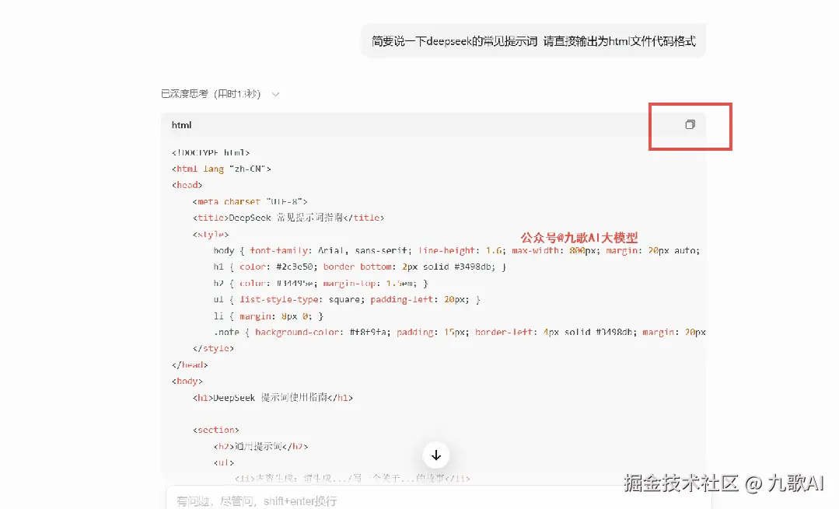
Task: Select the '<h2>' 通用提示词 code line
Action: click(261, 447)
